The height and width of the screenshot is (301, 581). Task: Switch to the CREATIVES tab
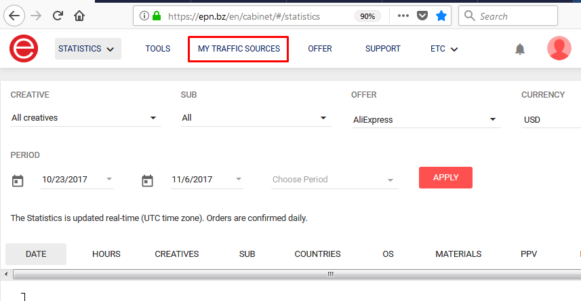coord(177,254)
